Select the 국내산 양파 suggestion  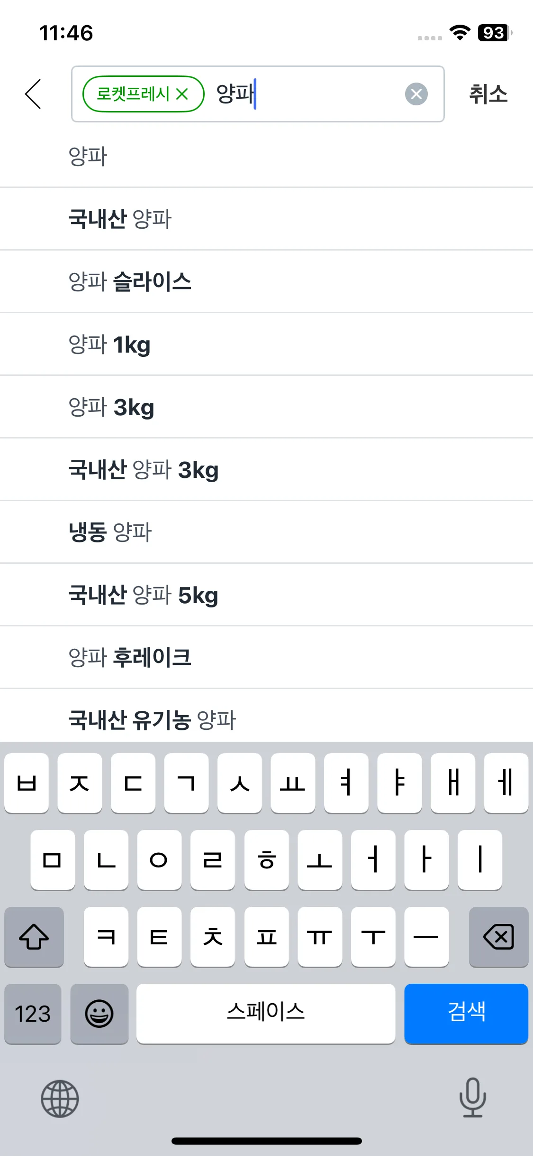pos(266,219)
